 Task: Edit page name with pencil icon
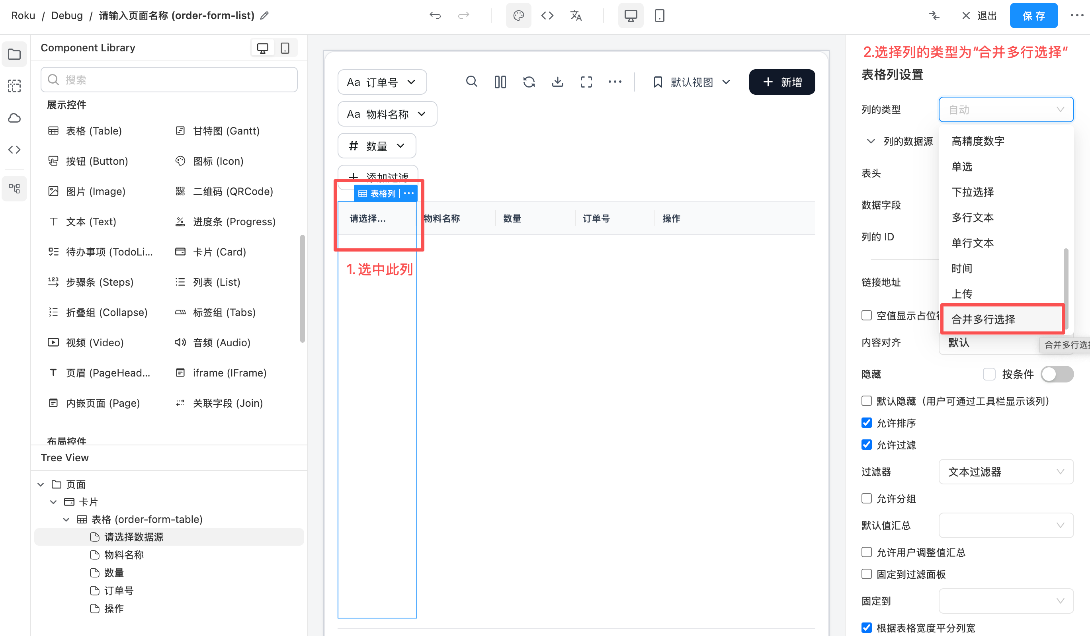point(264,16)
